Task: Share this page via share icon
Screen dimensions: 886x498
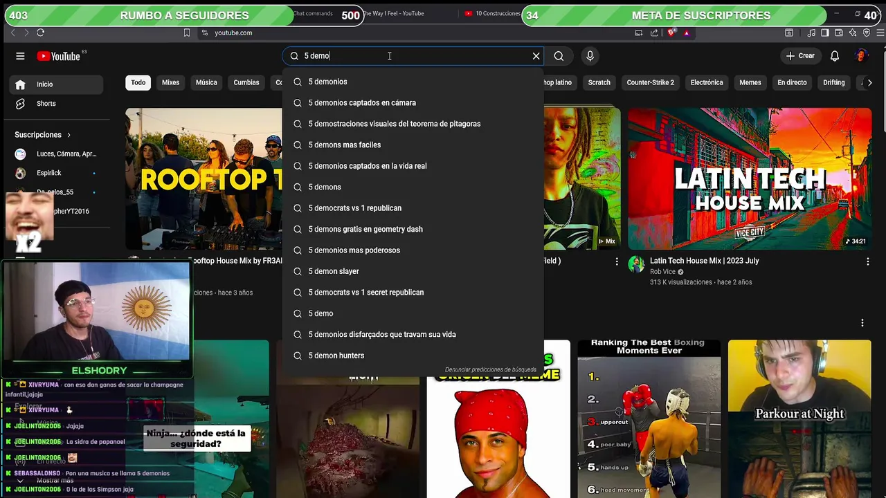Action: (x=654, y=33)
